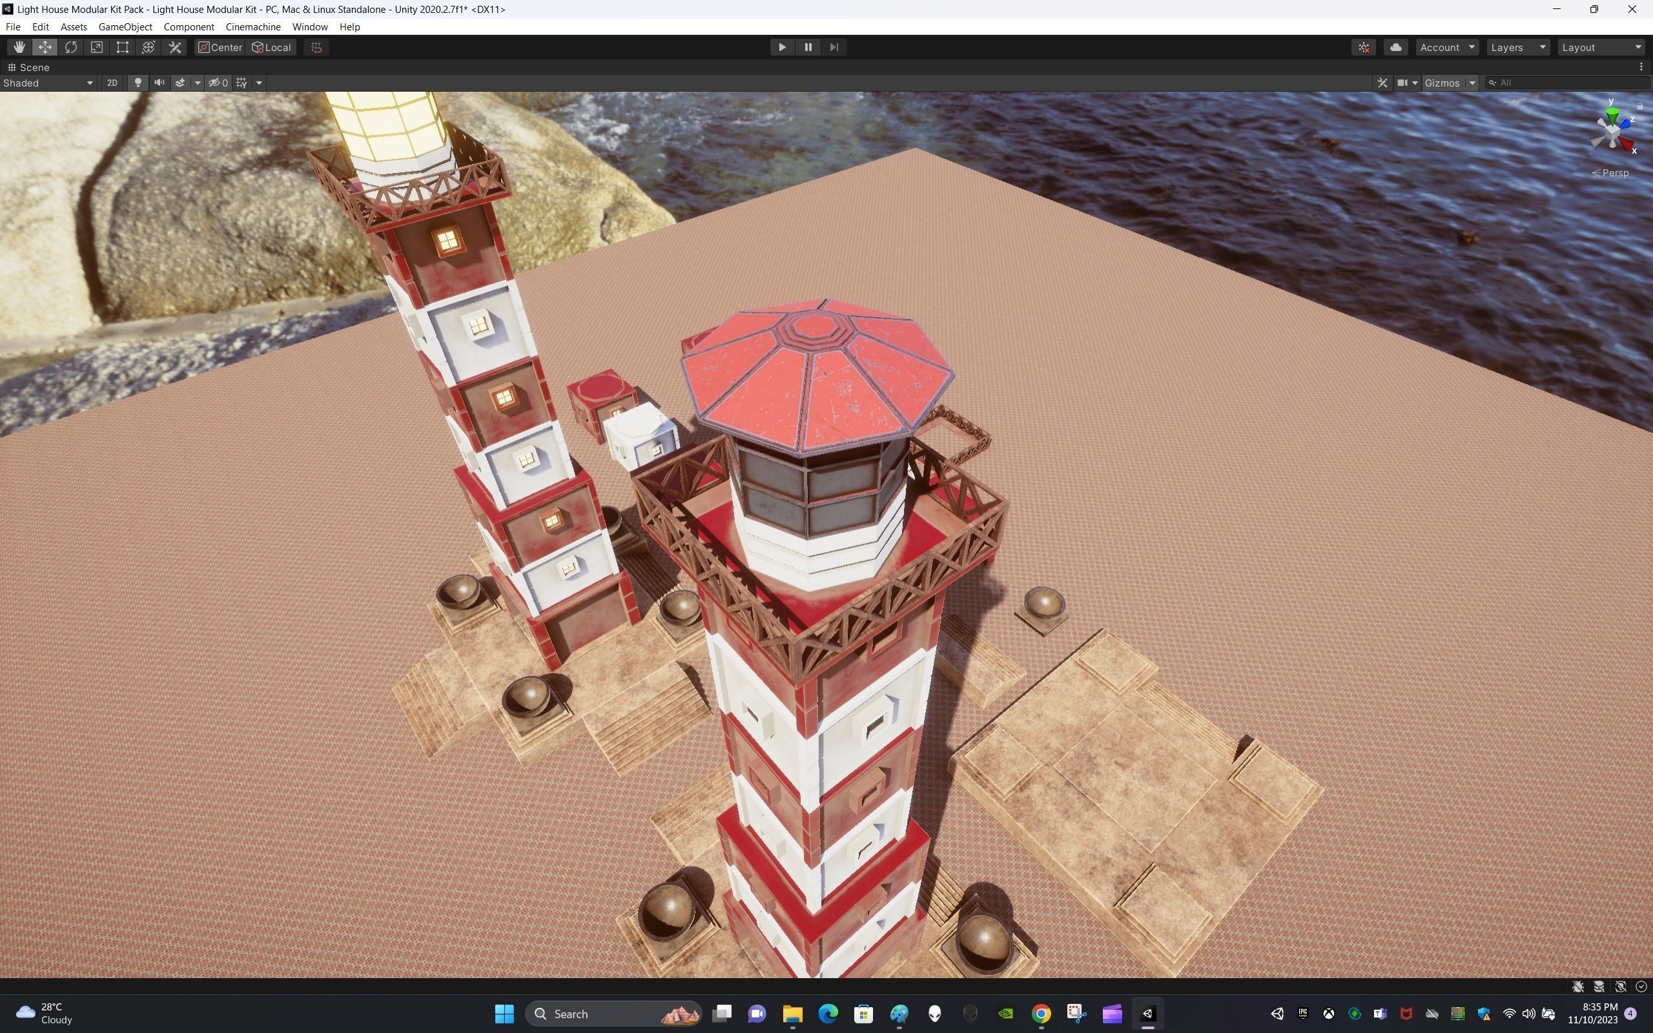Image resolution: width=1653 pixels, height=1033 pixels.
Task: Click the blue Z axis cone on gizmo
Action: [1625, 124]
